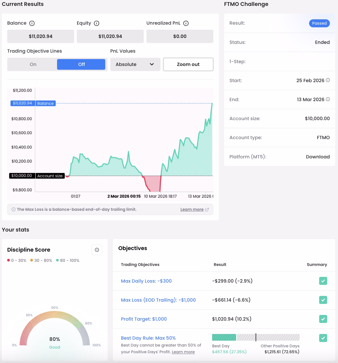The image size is (338, 363).
Task: Click the $1,020.94 (10.2%) result
Action: point(232,319)
